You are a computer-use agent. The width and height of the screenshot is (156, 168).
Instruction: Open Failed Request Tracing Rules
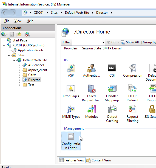tap(92, 93)
